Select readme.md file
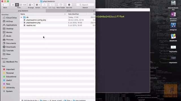This screenshot has height=101, width=181. coord(31,25)
